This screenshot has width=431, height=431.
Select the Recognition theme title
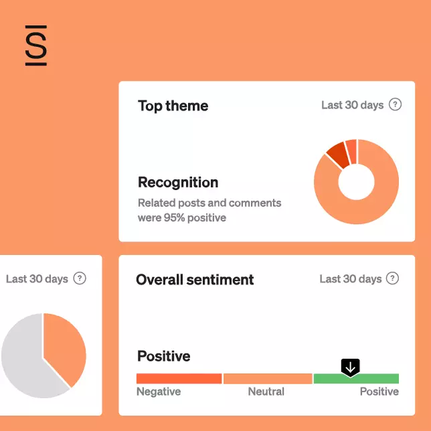(x=178, y=182)
